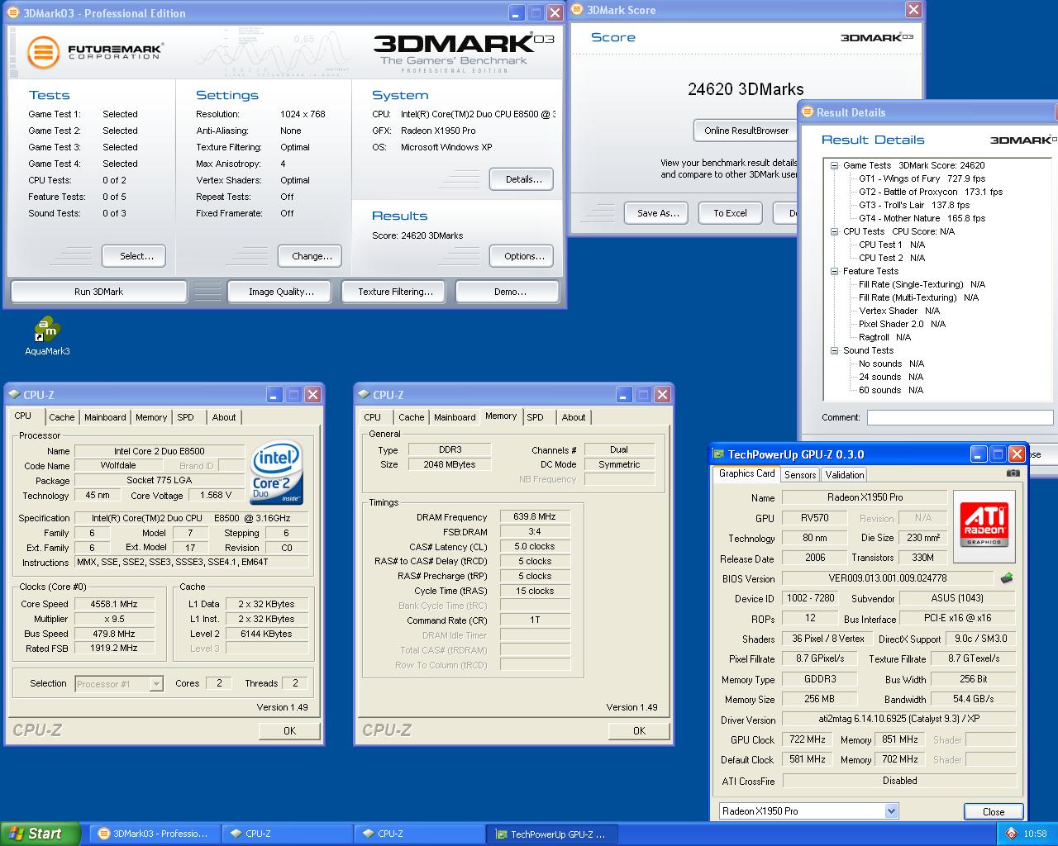
Task: Click the taskbar clock showing 10:58
Action: 1035,834
